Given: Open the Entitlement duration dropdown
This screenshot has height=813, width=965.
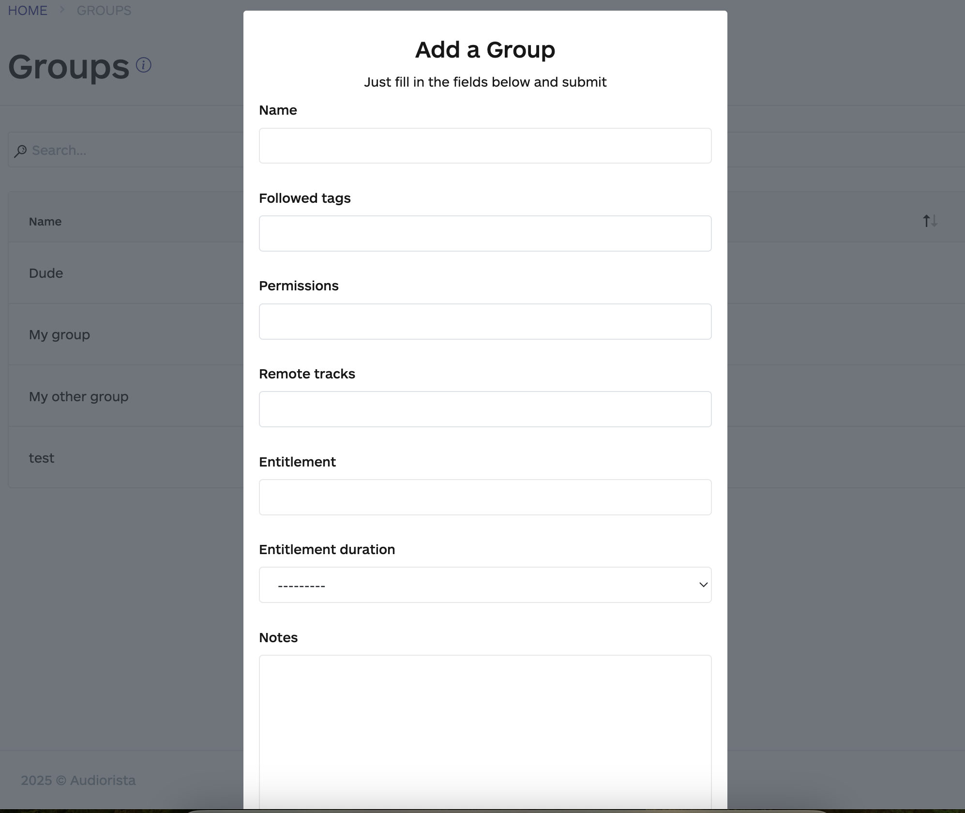Looking at the screenshot, I should pyautogui.click(x=484, y=585).
